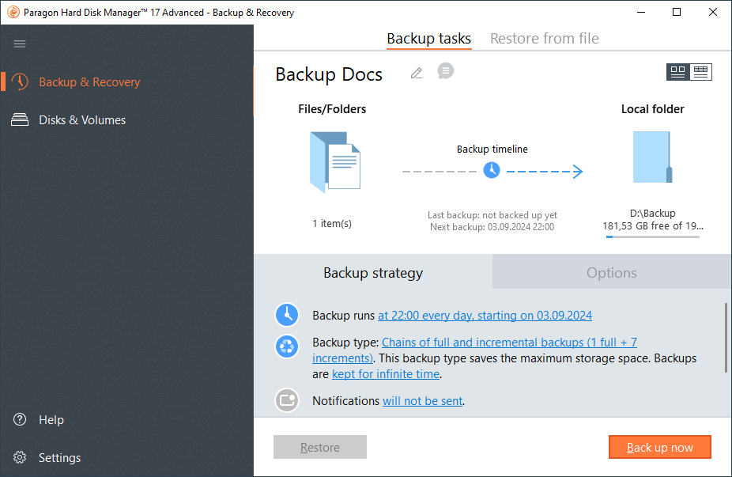Select the Backup strategy tab
The width and height of the screenshot is (732, 477).
373,272
